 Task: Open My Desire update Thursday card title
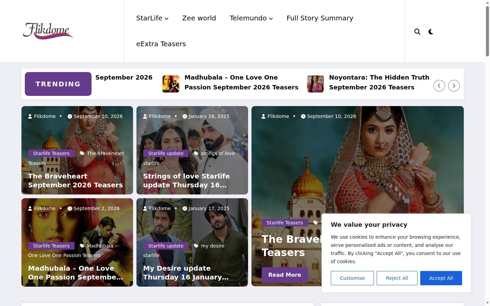click(186, 273)
